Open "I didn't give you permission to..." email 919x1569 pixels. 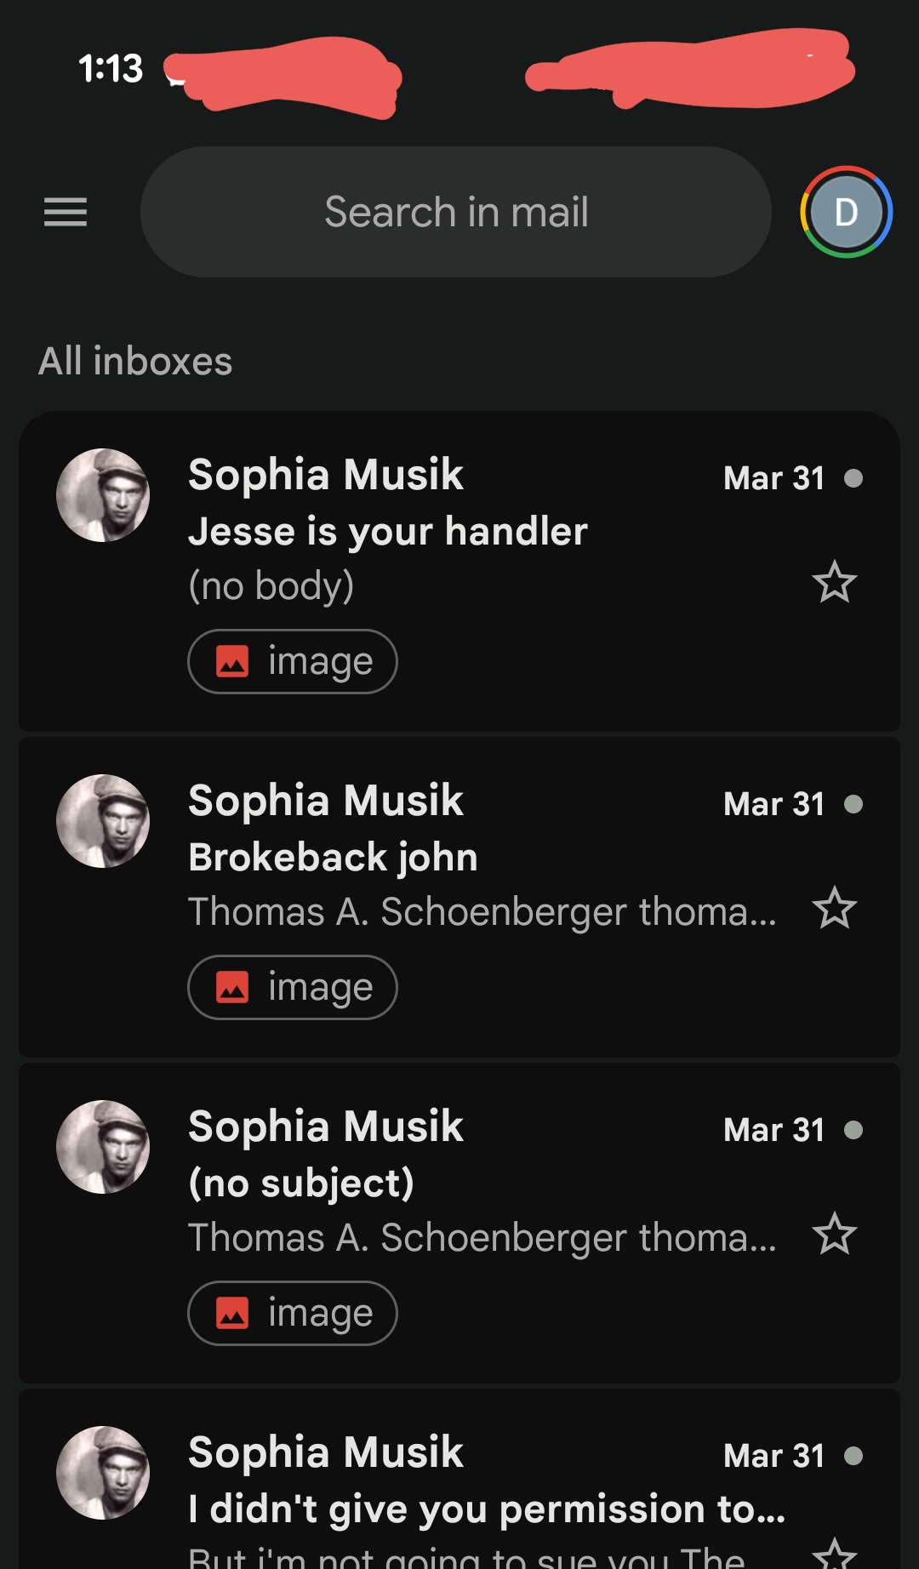pos(487,1509)
